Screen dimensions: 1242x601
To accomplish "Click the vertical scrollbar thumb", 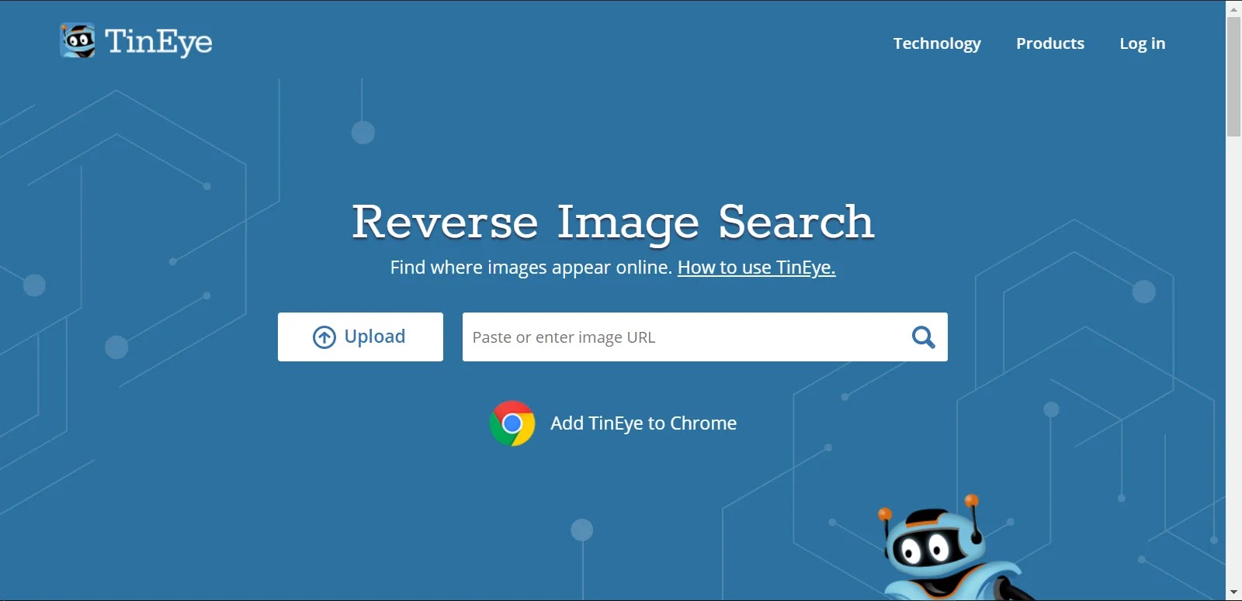I will (x=1233, y=76).
